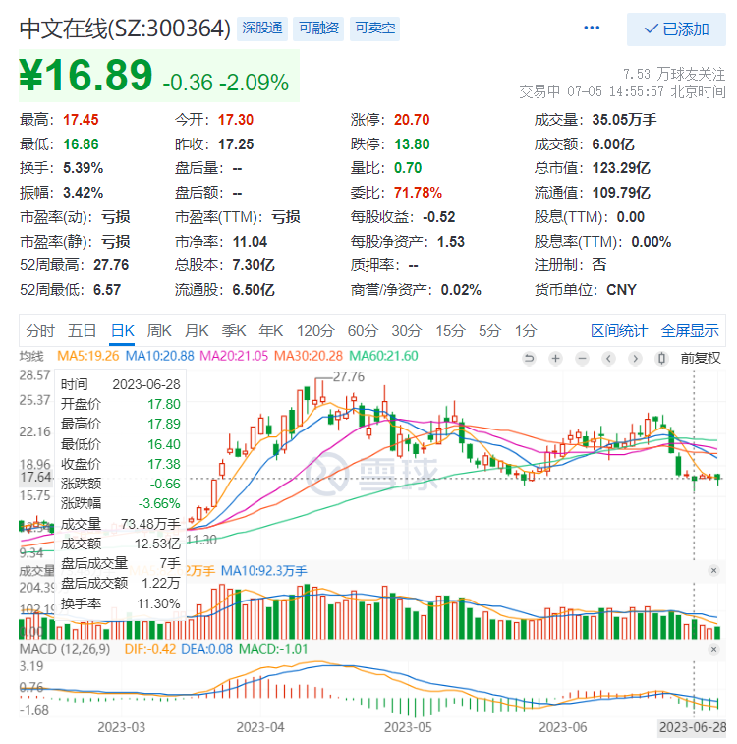Open the 区间统计 interval statistics link
The height and width of the screenshot is (744, 737).
pyautogui.click(x=619, y=330)
